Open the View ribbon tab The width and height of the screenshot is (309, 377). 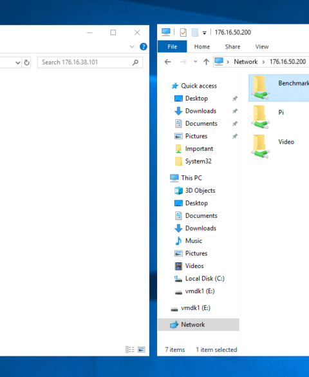[262, 46]
